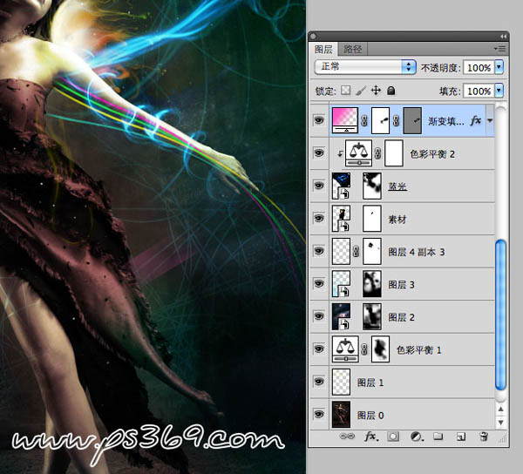Select the 图层 4 副本 3 layer
523x474 pixels.
(417, 252)
